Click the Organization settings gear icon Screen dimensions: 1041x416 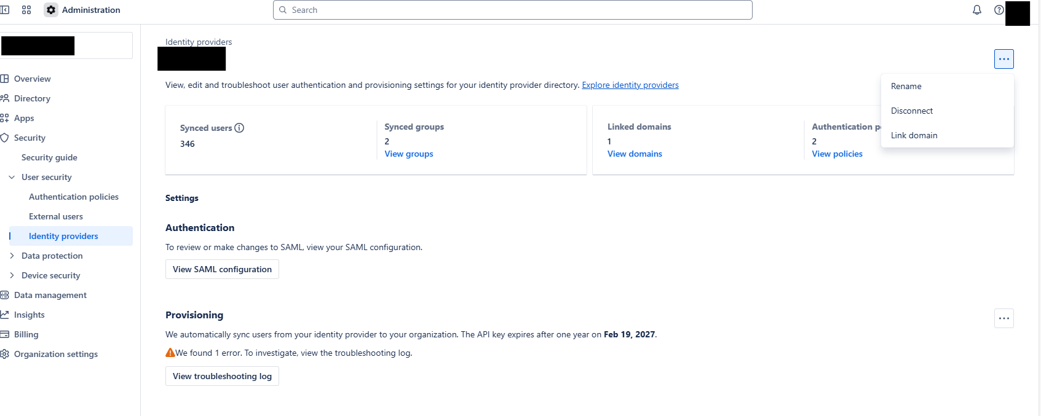point(4,354)
